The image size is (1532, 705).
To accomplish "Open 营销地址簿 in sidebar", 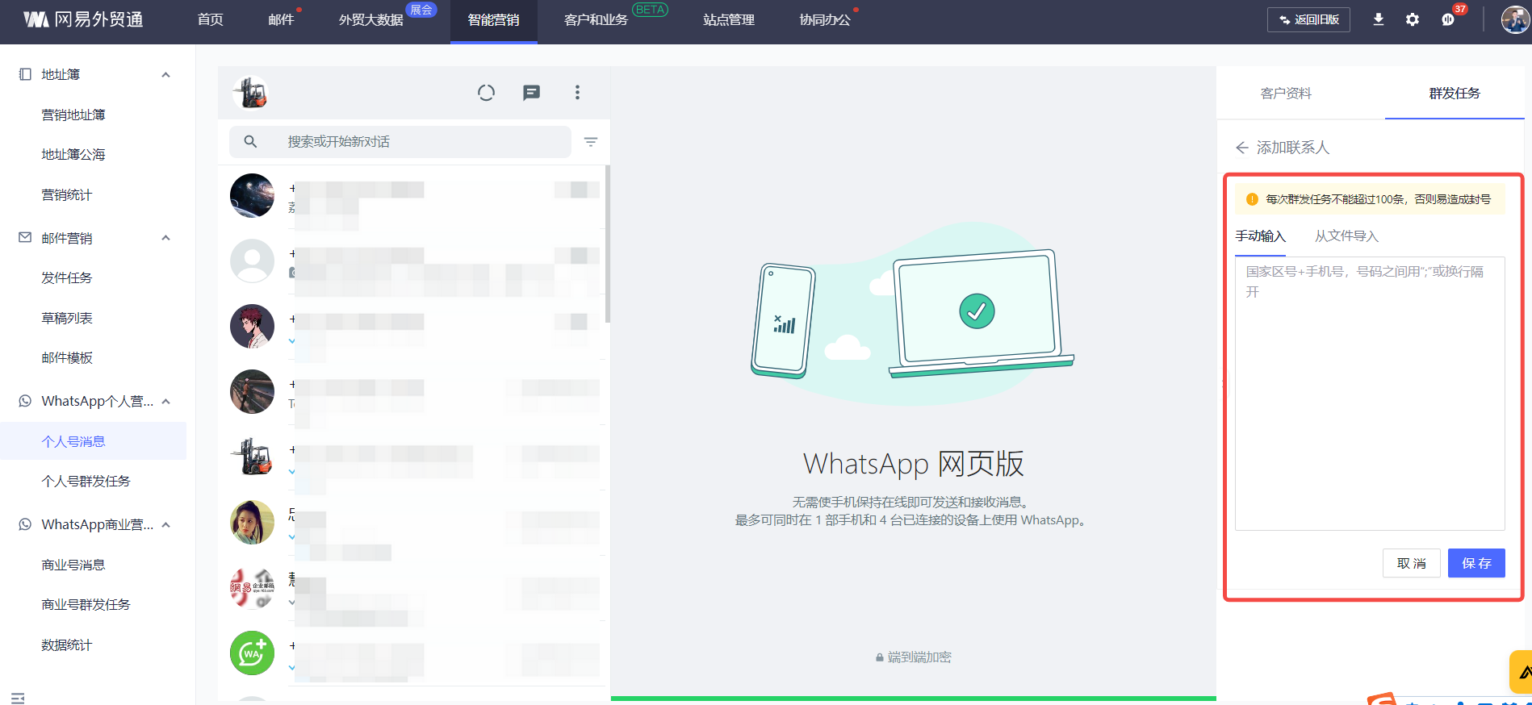I will click(73, 115).
